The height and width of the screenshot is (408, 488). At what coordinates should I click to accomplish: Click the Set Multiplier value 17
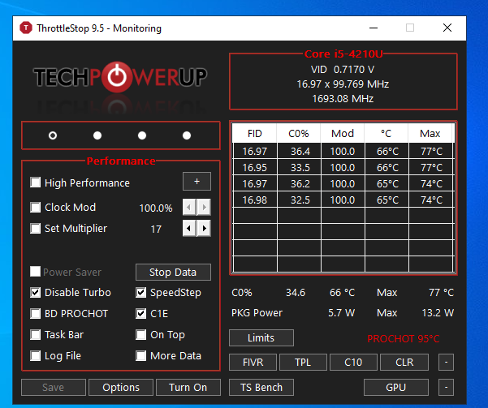pyautogui.click(x=156, y=230)
